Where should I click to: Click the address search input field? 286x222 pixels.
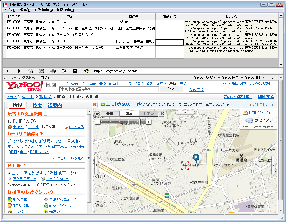[109, 89]
